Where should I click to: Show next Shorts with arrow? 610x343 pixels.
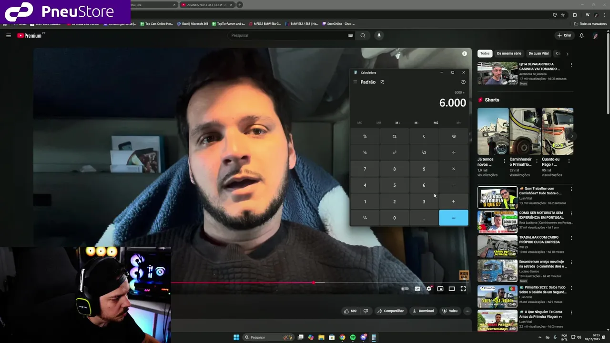point(572,136)
